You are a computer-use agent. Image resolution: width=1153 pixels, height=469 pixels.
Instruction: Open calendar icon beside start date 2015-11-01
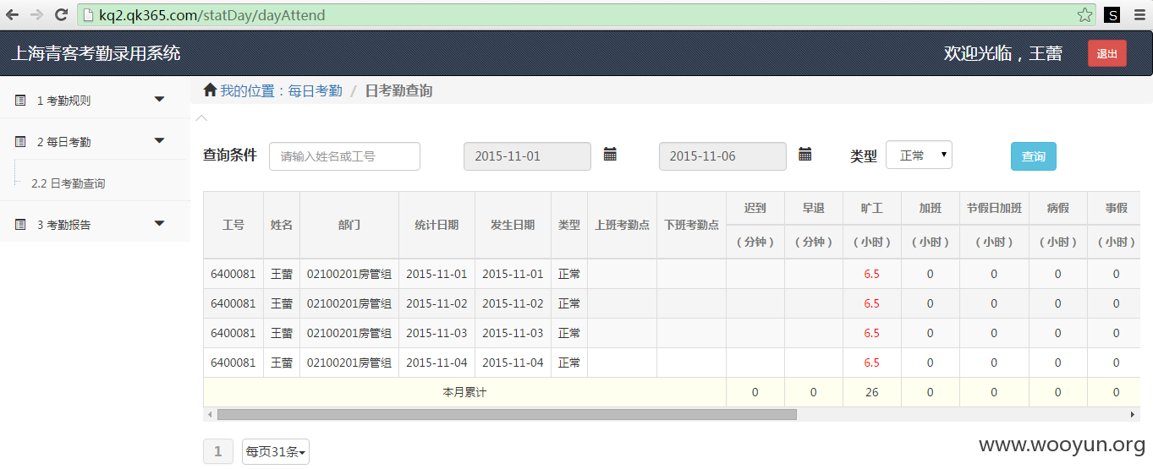610,154
